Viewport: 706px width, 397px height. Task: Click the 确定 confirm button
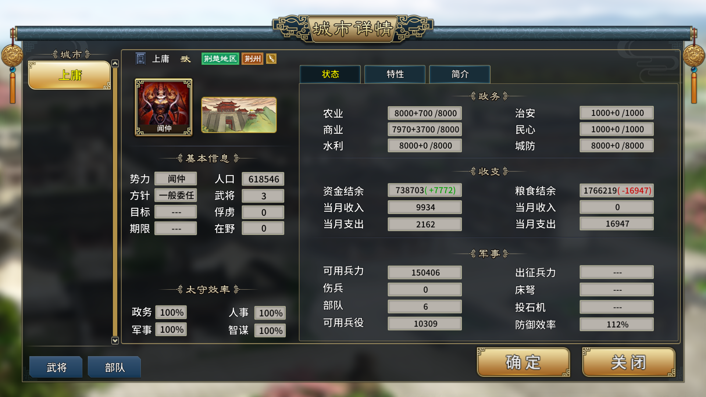point(523,362)
